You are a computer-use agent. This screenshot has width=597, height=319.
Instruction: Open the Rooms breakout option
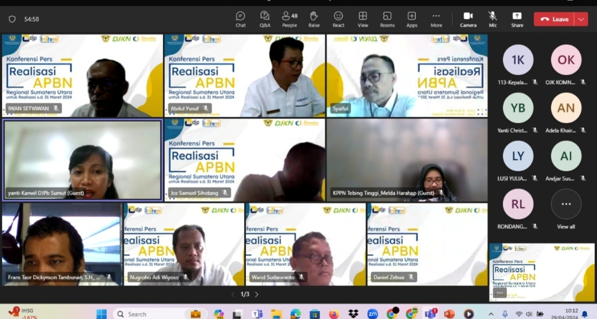click(387, 19)
